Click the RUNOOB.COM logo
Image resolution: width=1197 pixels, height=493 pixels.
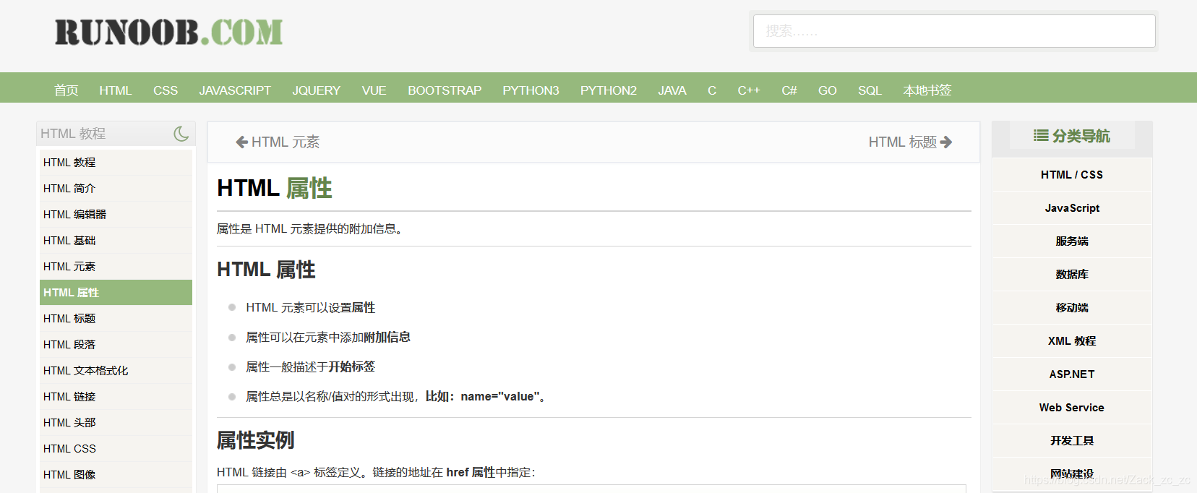169,33
